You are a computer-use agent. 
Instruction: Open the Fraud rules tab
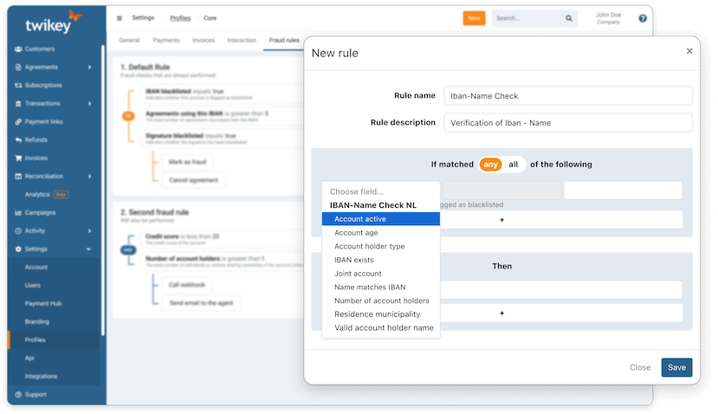click(x=282, y=40)
